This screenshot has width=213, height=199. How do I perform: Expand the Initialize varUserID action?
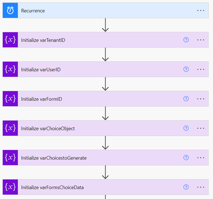pyautogui.click(x=106, y=69)
